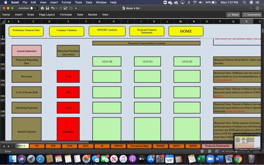
Task: Click the zoom out minus on zoom slider
Action: click(x=223, y=151)
